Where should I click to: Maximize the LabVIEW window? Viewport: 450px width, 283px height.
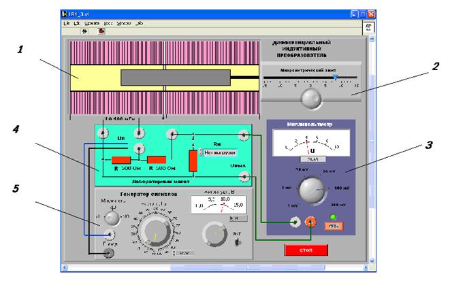pyautogui.click(x=363, y=14)
